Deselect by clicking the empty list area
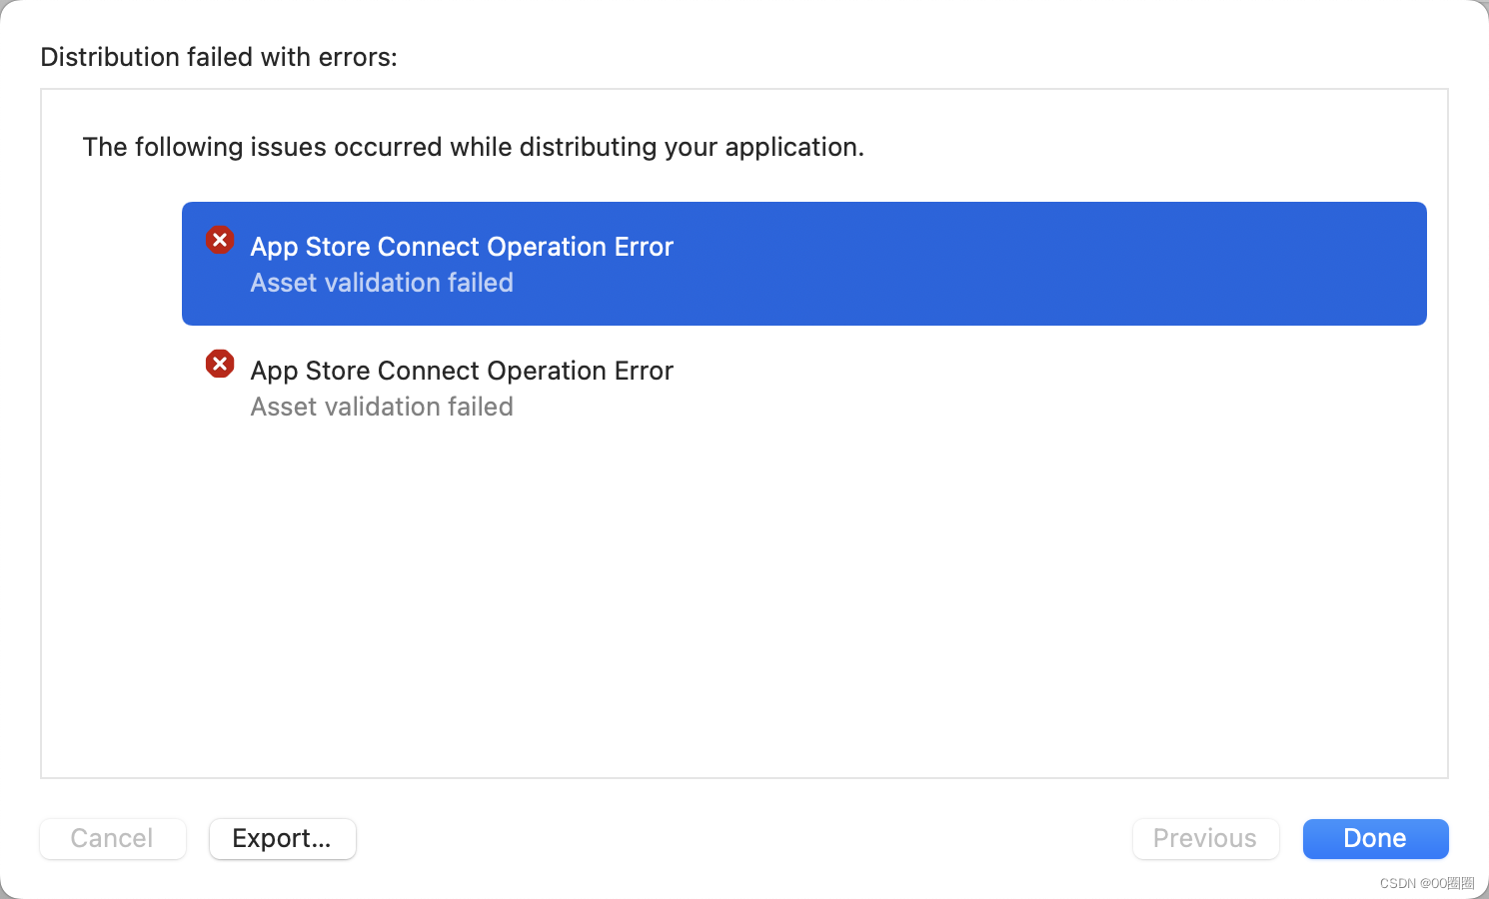This screenshot has height=899, width=1489. tap(744, 599)
